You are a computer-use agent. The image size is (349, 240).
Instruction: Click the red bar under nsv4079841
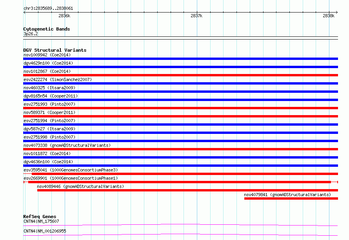pos(291,198)
